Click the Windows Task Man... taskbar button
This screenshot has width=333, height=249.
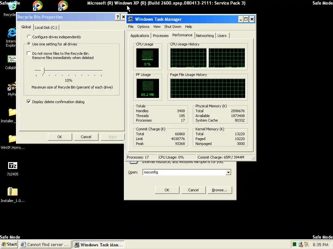click(x=99, y=244)
